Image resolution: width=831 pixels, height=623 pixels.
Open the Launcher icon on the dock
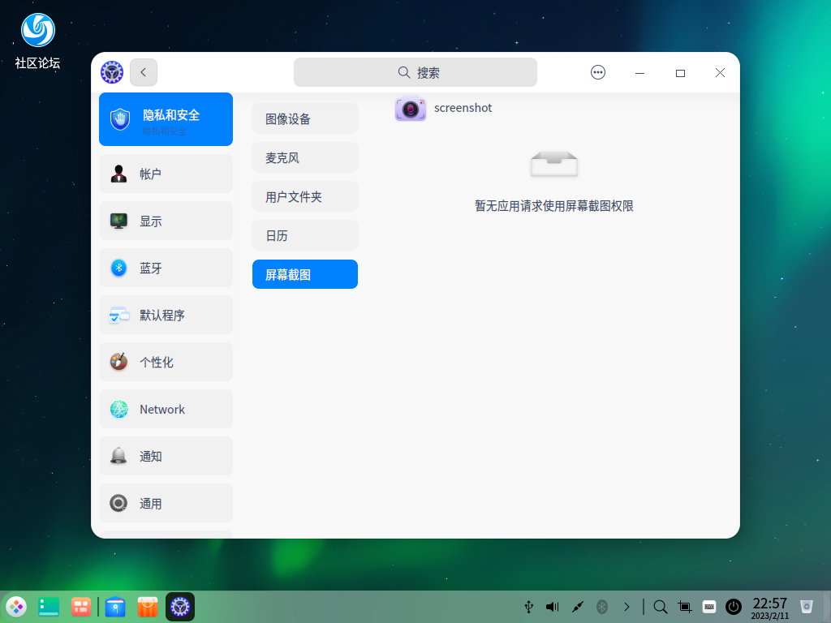[16, 606]
